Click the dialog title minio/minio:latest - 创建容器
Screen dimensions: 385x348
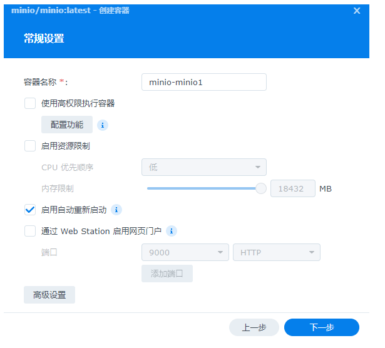[70, 11]
